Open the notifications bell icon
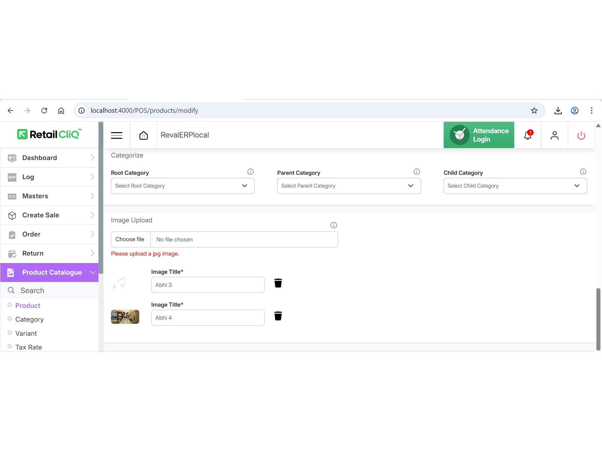The height and width of the screenshot is (451, 602). [528, 135]
